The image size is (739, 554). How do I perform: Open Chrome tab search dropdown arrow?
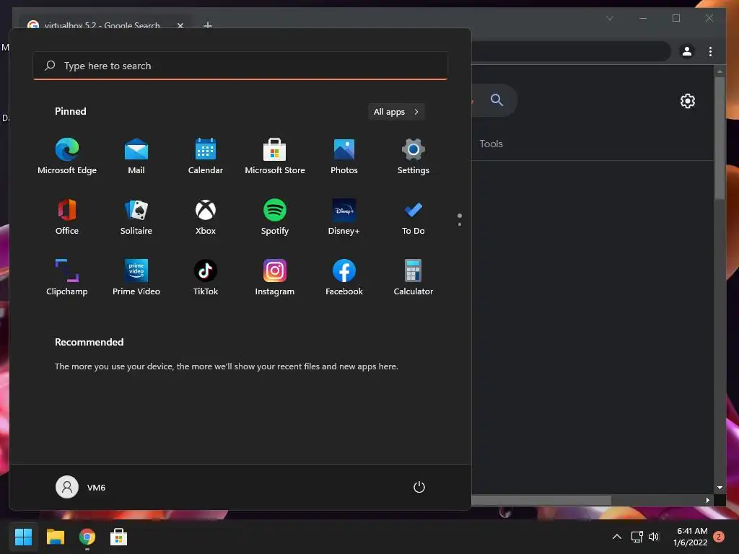(609, 18)
